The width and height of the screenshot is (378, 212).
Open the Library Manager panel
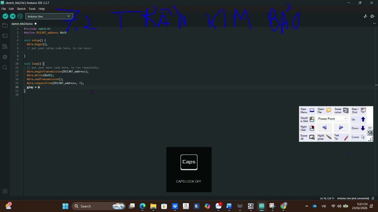(x=5, y=47)
